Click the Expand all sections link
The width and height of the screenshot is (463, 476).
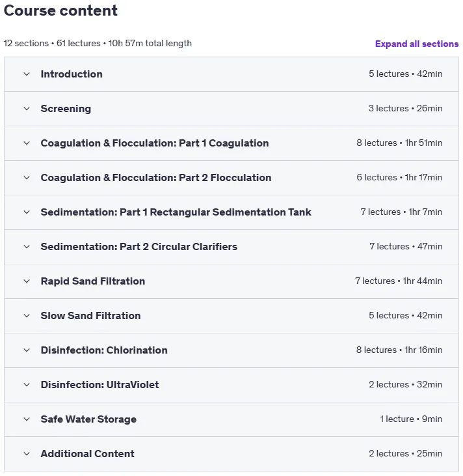pos(417,44)
